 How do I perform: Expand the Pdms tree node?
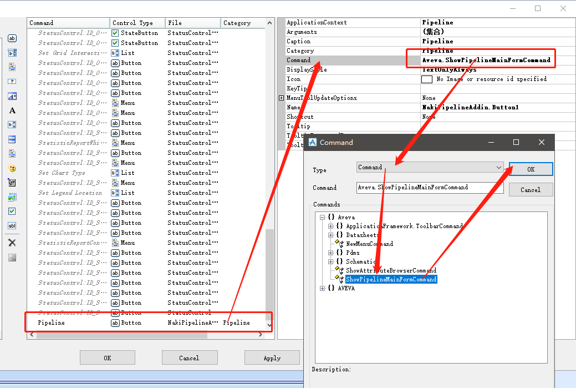coord(330,251)
